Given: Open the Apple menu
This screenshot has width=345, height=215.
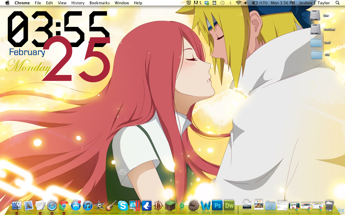Looking at the screenshot, I should (x=7, y=3).
